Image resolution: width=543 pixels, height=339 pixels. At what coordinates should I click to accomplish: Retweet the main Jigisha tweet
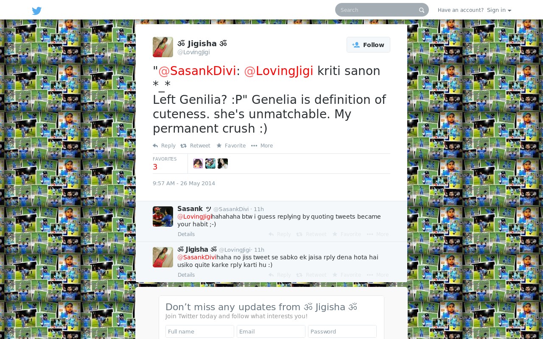pyautogui.click(x=195, y=146)
